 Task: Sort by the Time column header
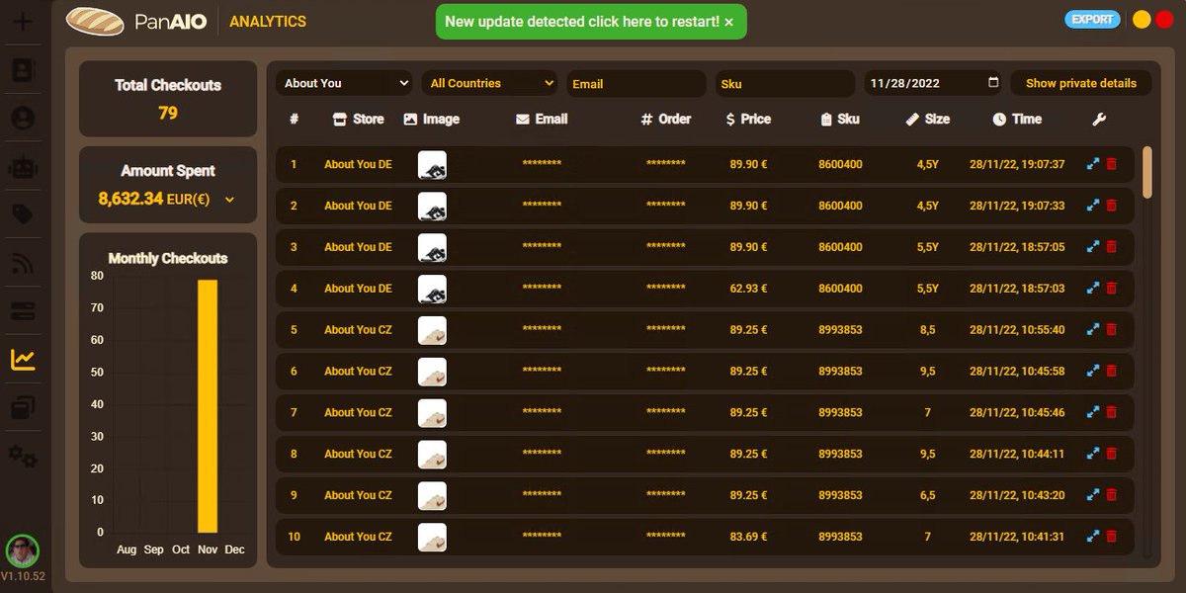1017,119
